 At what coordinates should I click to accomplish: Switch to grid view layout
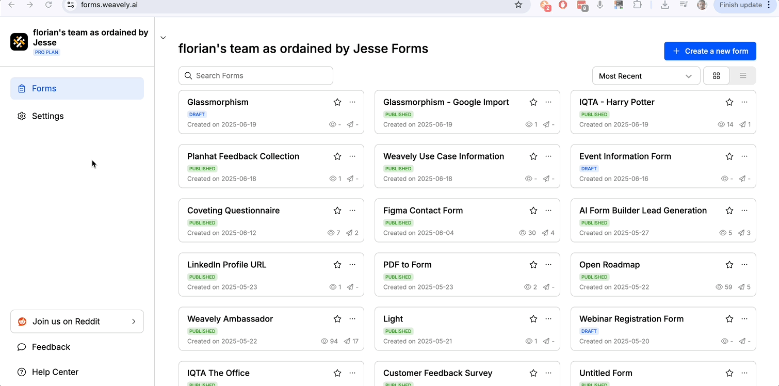tap(717, 76)
